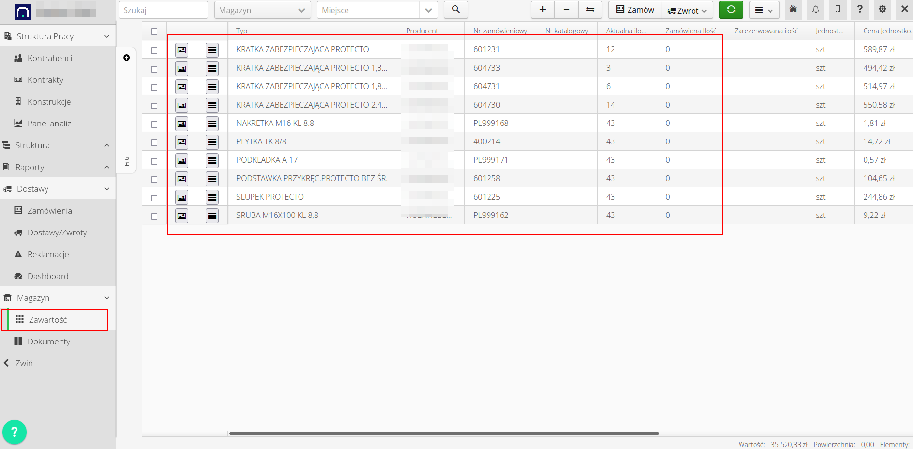Screen dimensions: 913x449
Task: Select Kontrakty from the sidebar
Action: tap(45, 79)
